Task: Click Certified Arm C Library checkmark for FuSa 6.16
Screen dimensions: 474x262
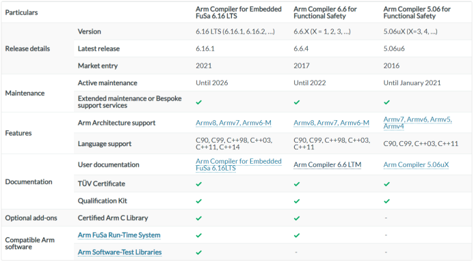Action: 198,218
